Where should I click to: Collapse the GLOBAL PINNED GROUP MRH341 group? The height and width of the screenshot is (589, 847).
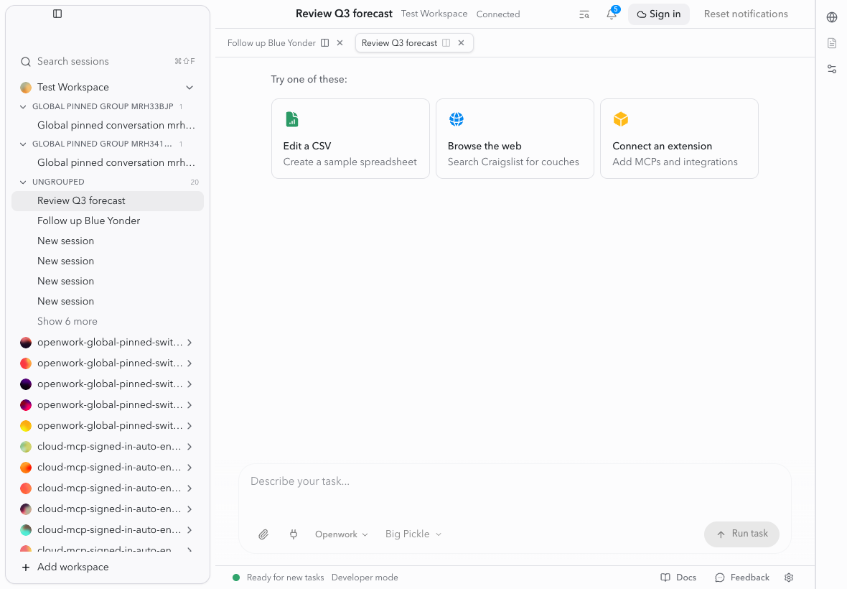pos(23,144)
